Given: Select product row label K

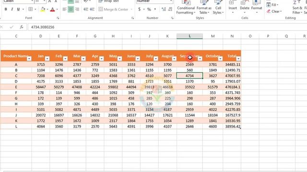Looking at the screenshot, I should pos(16,121).
